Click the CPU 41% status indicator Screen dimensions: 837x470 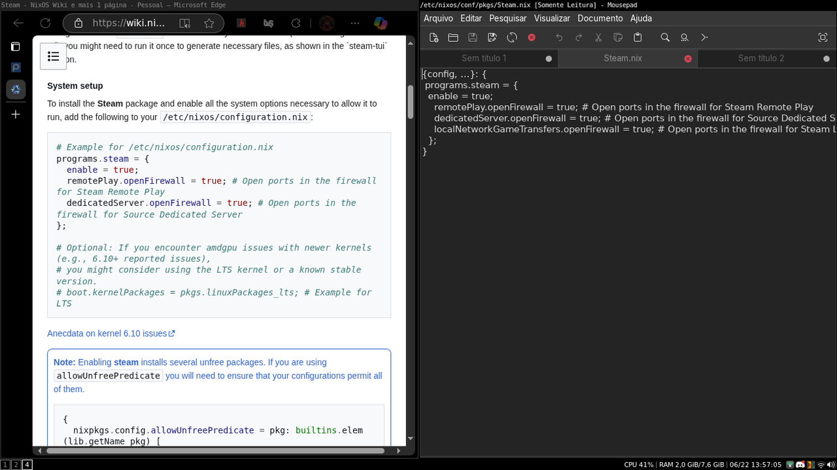pyautogui.click(x=639, y=465)
